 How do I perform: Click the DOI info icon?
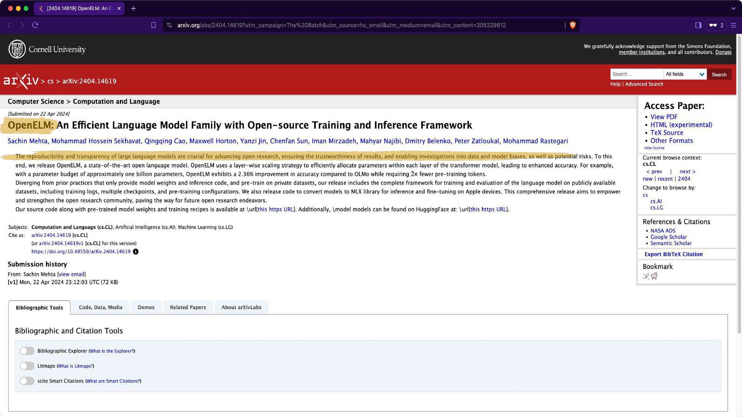point(136,251)
